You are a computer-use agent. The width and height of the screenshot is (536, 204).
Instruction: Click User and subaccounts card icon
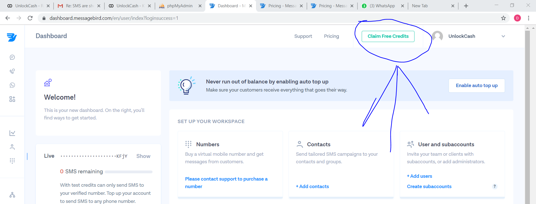click(x=411, y=144)
